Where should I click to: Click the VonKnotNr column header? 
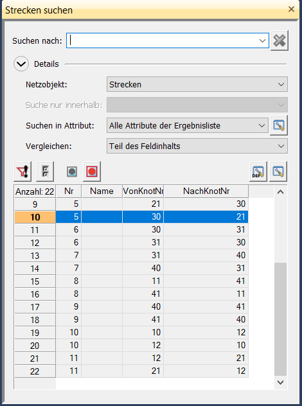143,191
